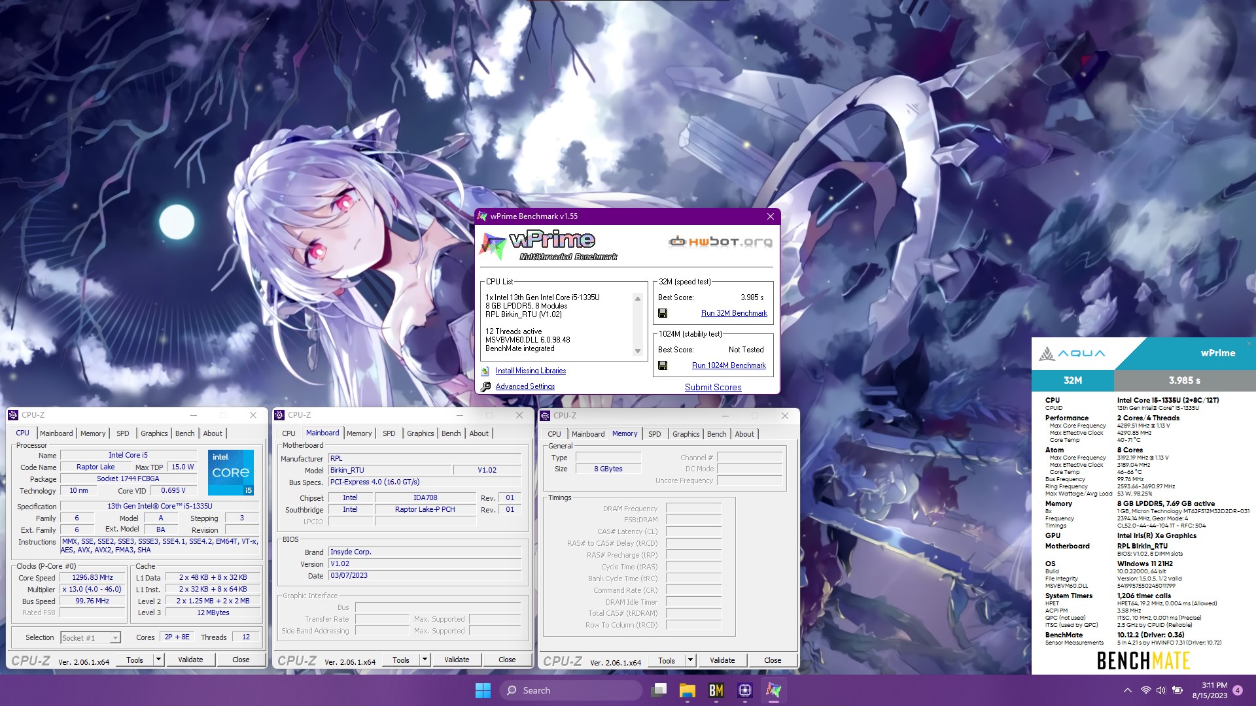Click the Level 3 cache 12 MBytes field
1256x706 pixels.
[x=213, y=613]
